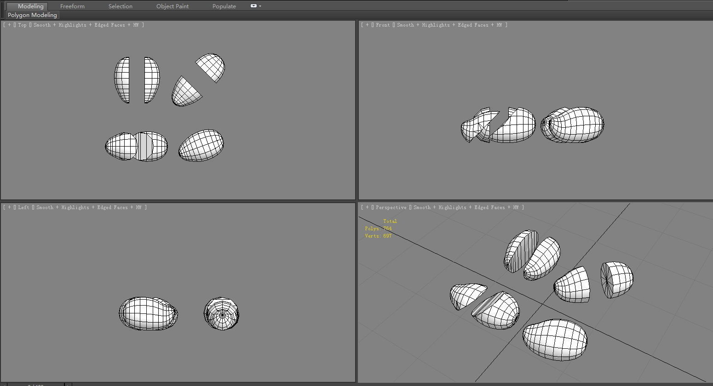Image resolution: width=713 pixels, height=386 pixels.
Task: Open the Selection ribbon tab
Action: [121, 6]
